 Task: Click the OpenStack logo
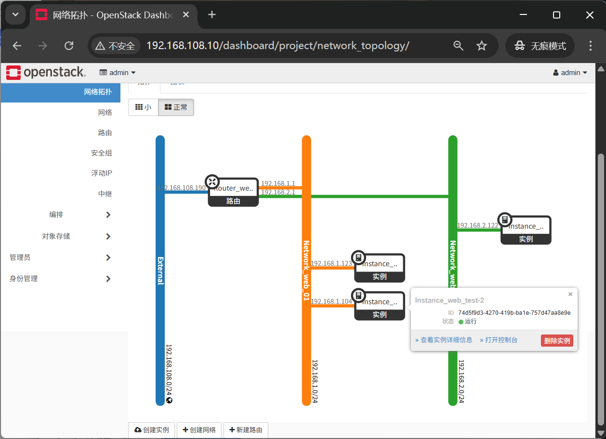point(46,73)
